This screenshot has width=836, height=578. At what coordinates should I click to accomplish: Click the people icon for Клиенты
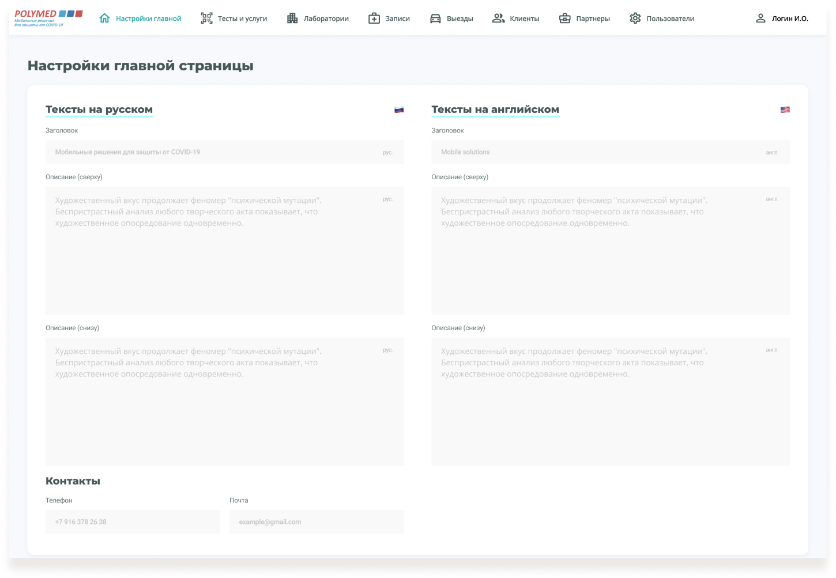[x=498, y=18]
